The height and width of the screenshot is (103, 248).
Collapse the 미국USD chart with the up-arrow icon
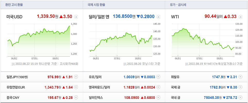pos(76,17)
